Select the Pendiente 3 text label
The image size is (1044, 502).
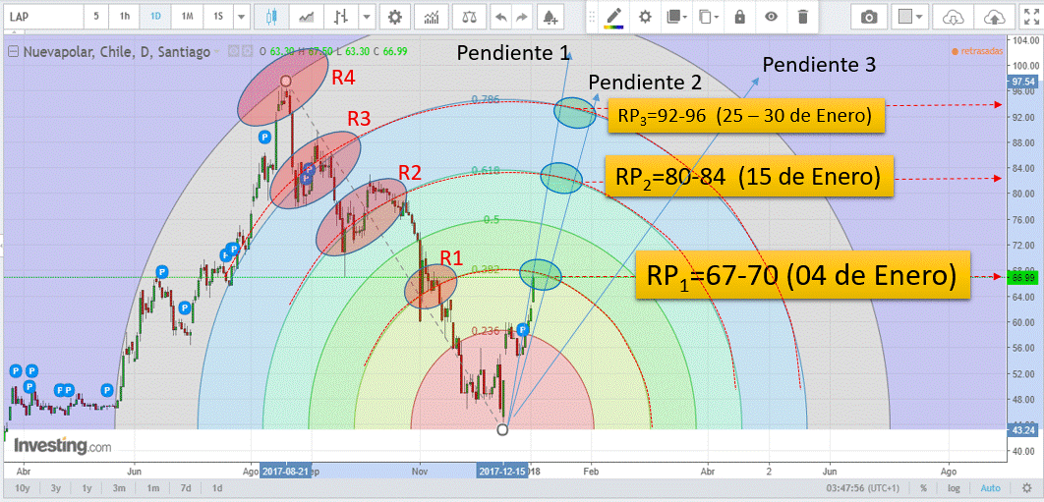click(x=818, y=65)
